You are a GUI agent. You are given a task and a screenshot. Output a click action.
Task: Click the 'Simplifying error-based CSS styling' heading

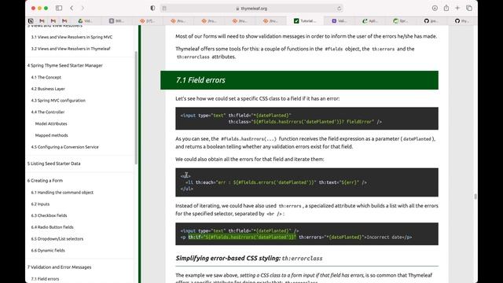point(249,259)
